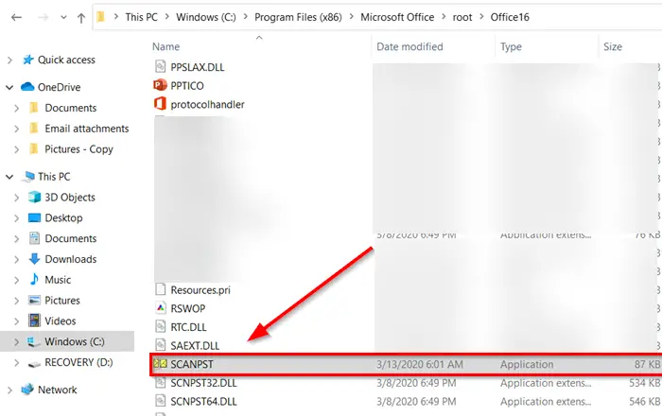Collapse the OneDrive tree node
Viewport: 662px width, 416px height.
(x=9, y=87)
